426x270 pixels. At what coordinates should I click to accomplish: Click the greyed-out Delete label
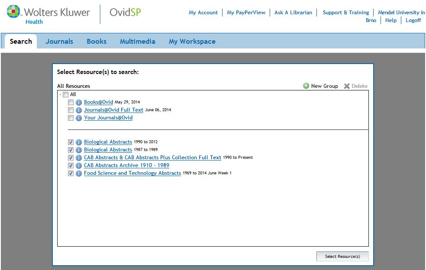pyautogui.click(x=359, y=86)
